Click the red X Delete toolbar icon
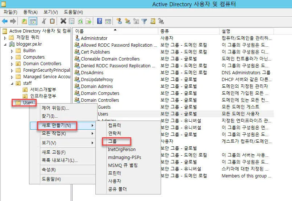292x201 pixels. pos(63,21)
